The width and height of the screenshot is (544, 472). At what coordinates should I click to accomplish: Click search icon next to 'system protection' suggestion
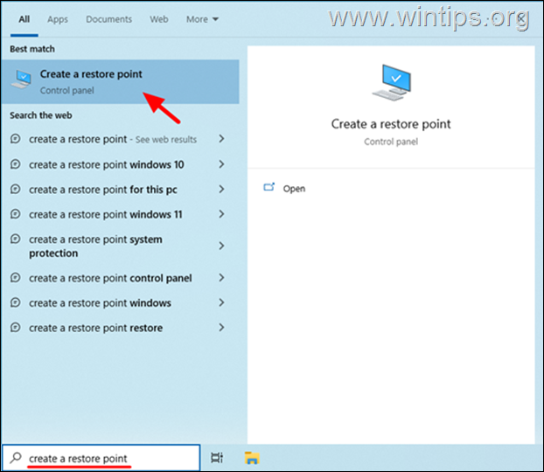click(15, 239)
